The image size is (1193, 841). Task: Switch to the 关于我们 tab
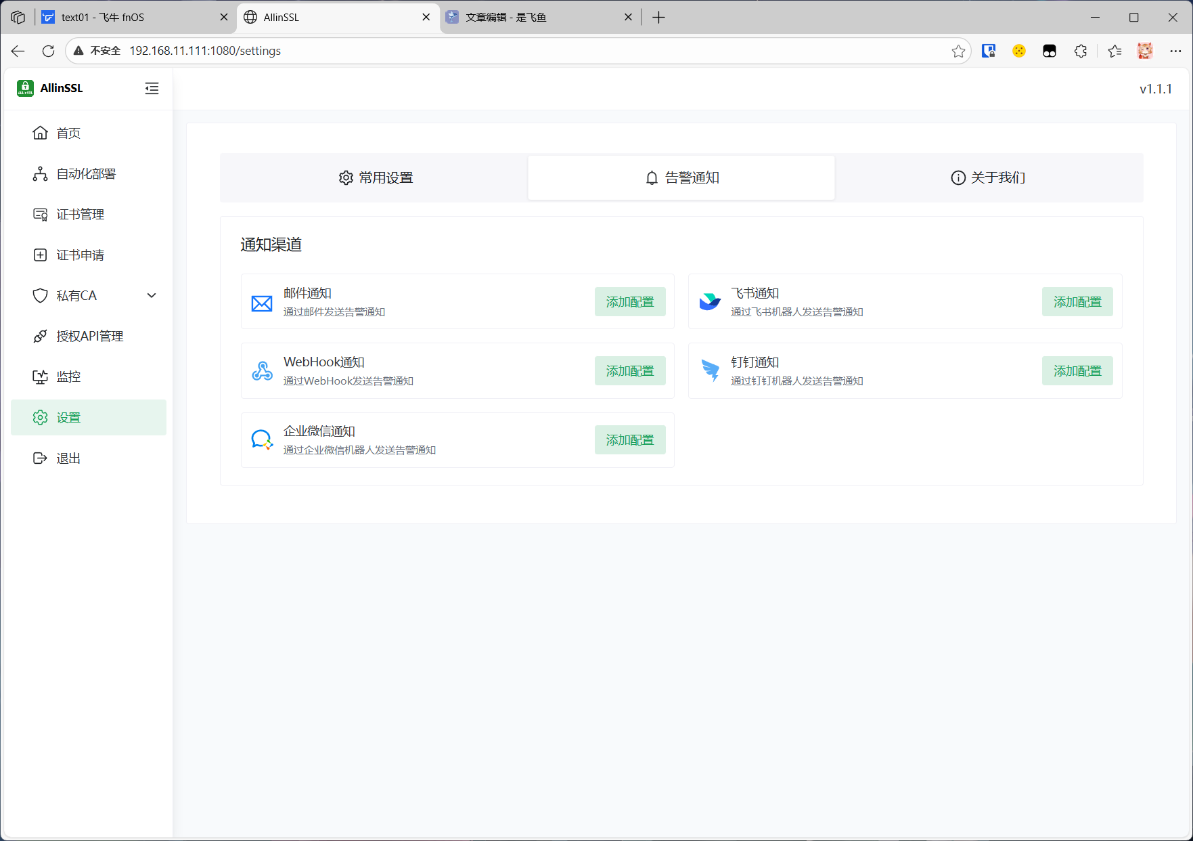click(x=988, y=178)
